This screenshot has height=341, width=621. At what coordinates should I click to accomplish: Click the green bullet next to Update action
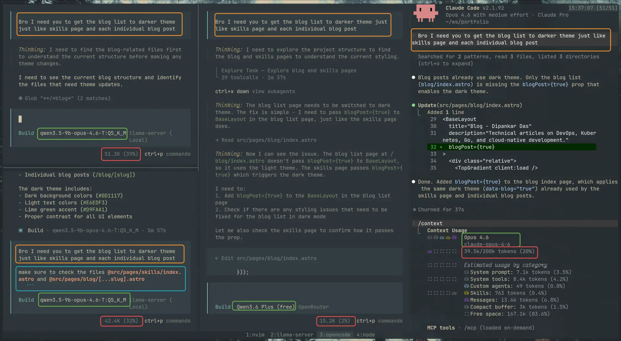(x=413, y=105)
